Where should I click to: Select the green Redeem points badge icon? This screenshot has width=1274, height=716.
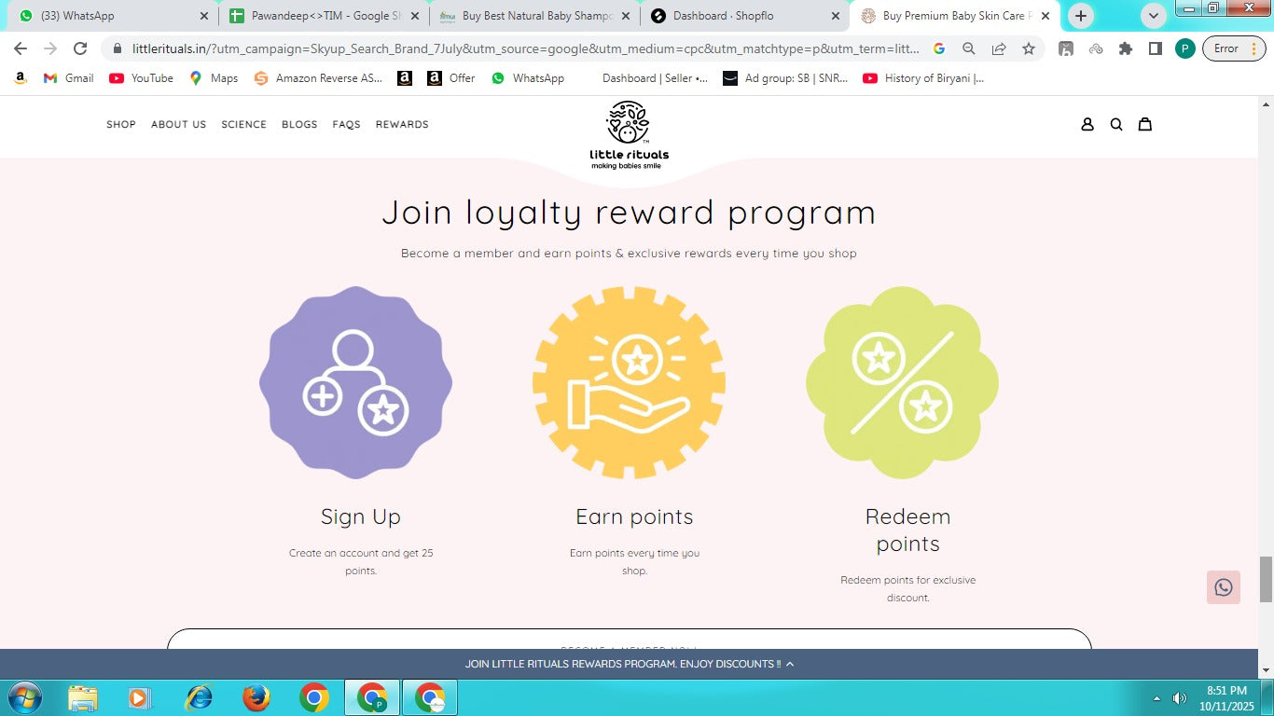902,382
